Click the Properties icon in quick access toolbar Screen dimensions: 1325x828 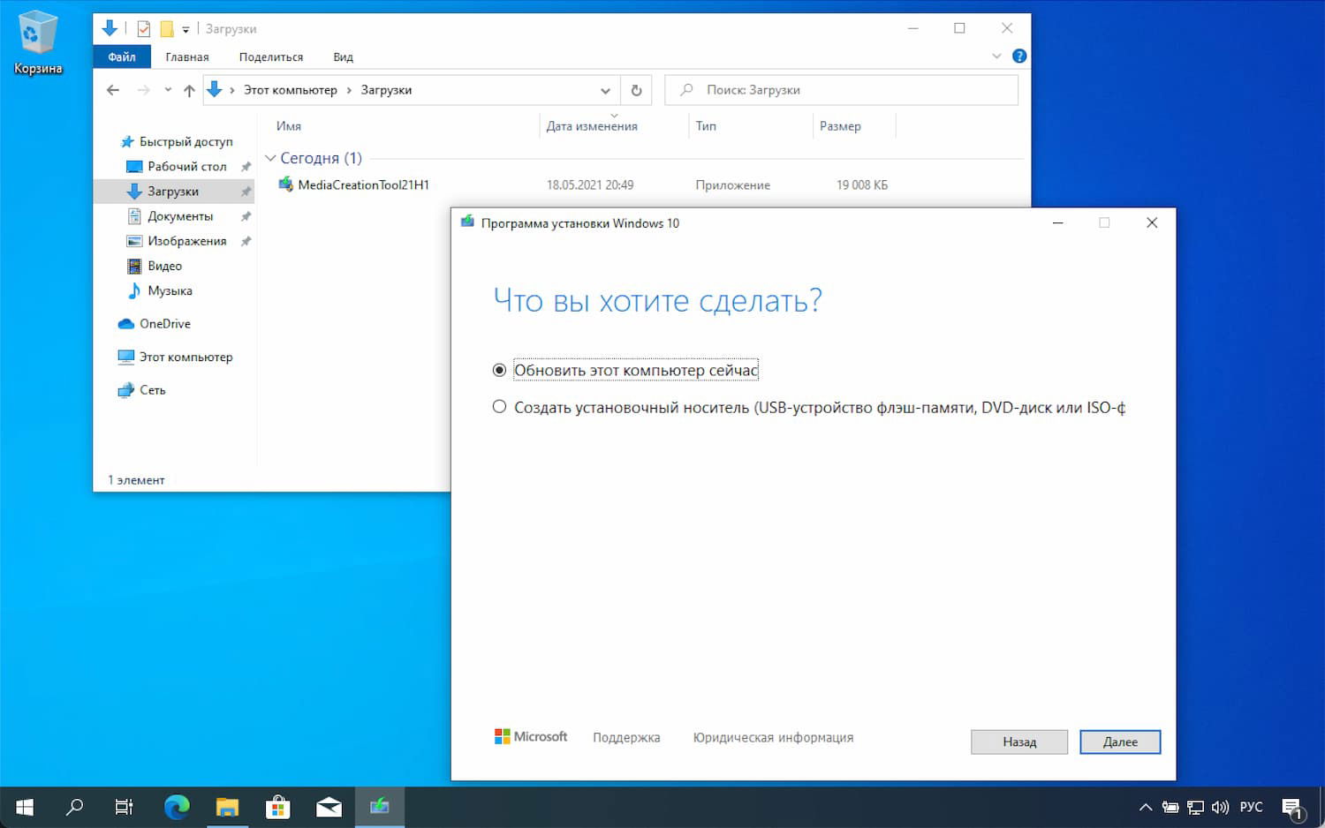(144, 28)
